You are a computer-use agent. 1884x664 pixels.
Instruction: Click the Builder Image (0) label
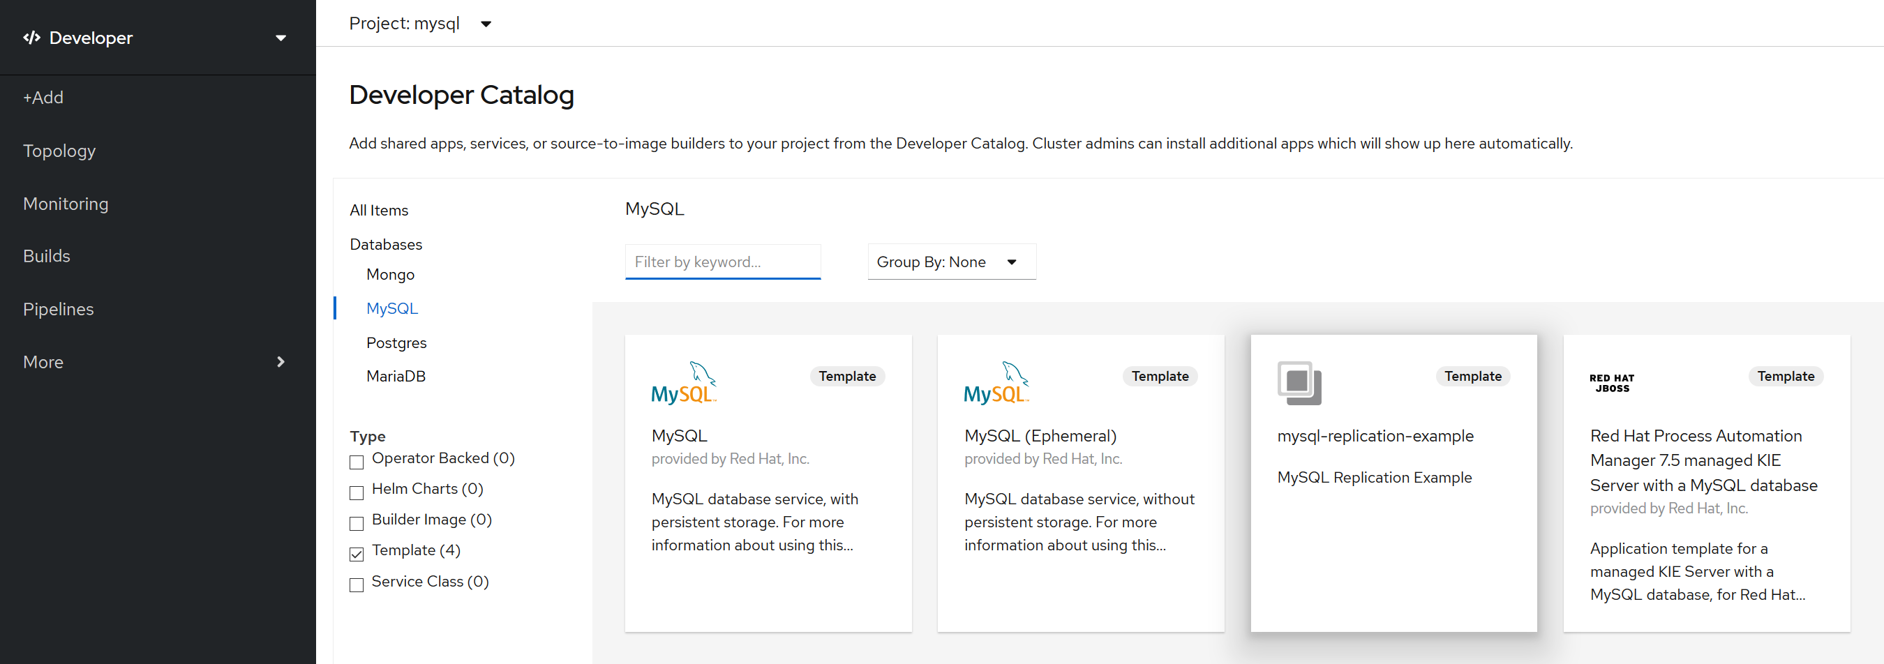pos(431,520)
